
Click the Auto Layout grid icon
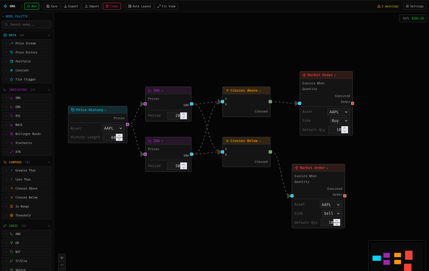click(130, 6)
